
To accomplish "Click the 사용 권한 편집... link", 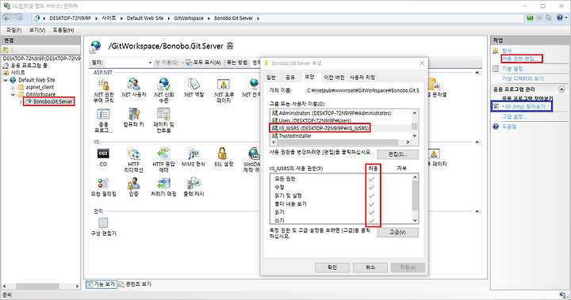I will (x=520, y=59).
